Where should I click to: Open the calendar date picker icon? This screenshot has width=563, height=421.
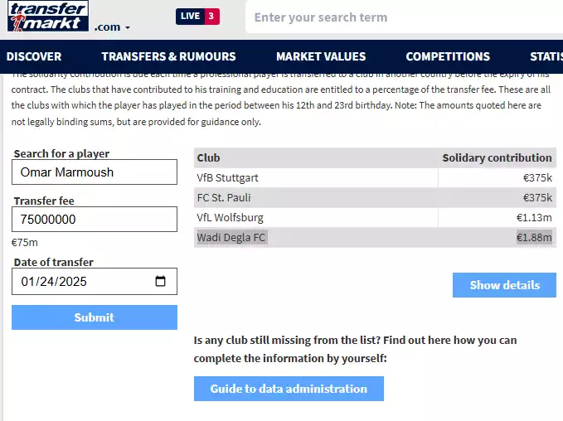pyautogui.click(x=161, y=281)
